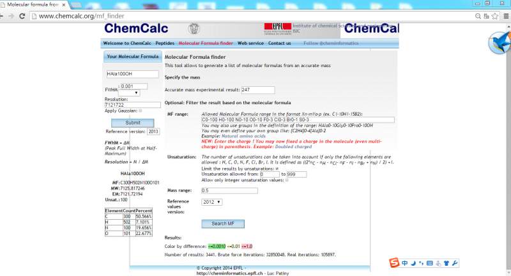Click the Number of results line
This screenshot has height=276, width=511.
click(x=250, y=254)
